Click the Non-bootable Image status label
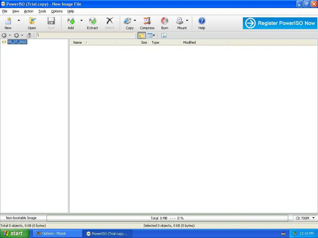 pos(21,218)
